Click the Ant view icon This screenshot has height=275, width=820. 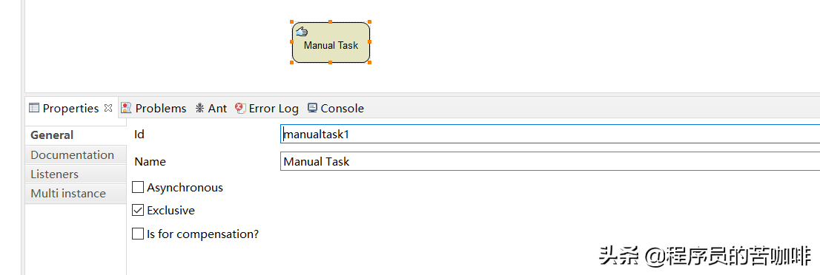(x=199, y=108)
